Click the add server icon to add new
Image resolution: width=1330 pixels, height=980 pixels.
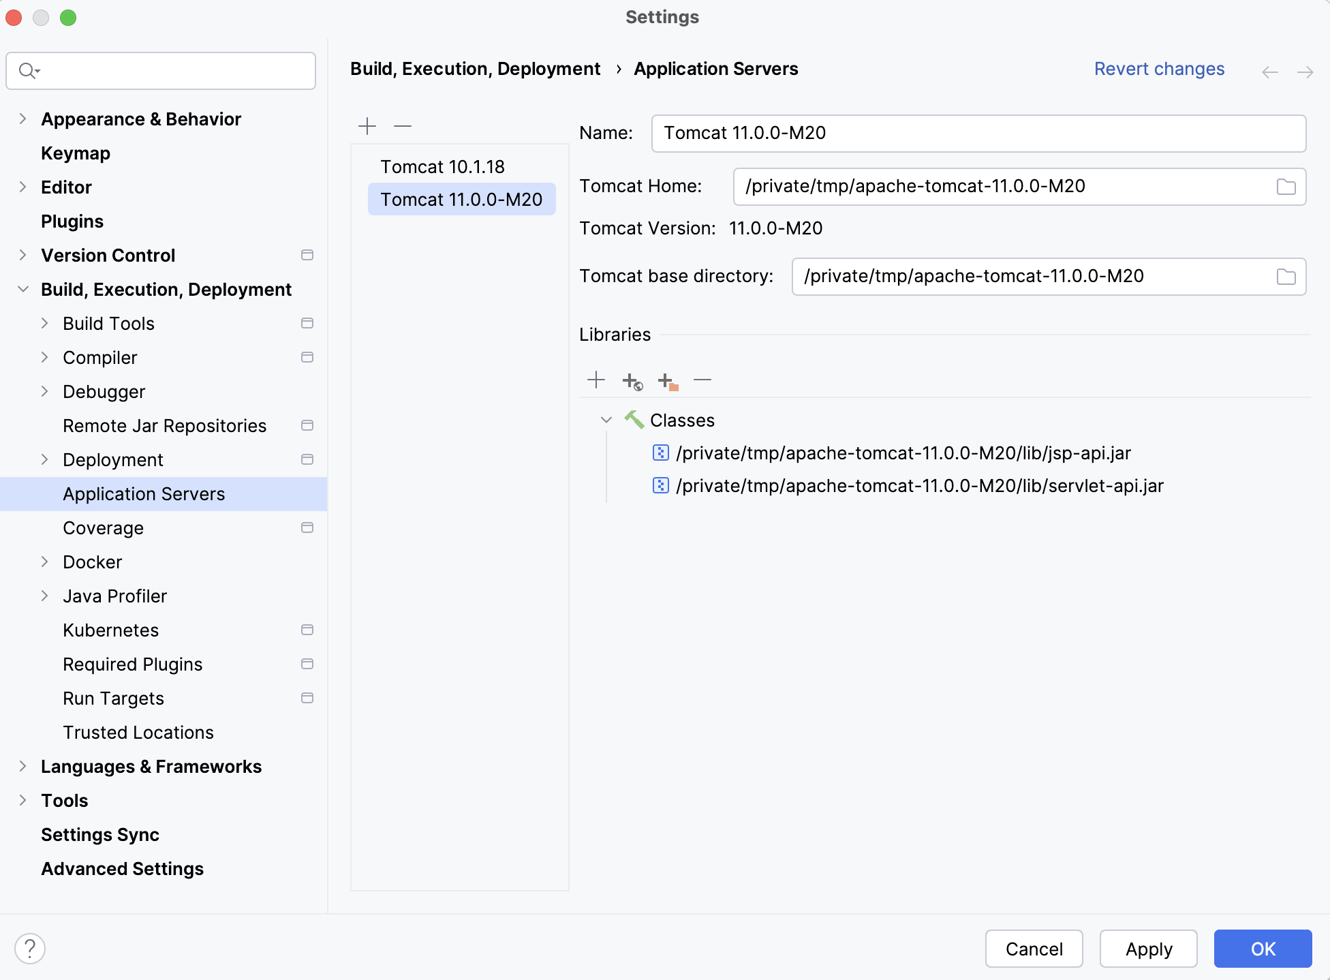(368, 125)
